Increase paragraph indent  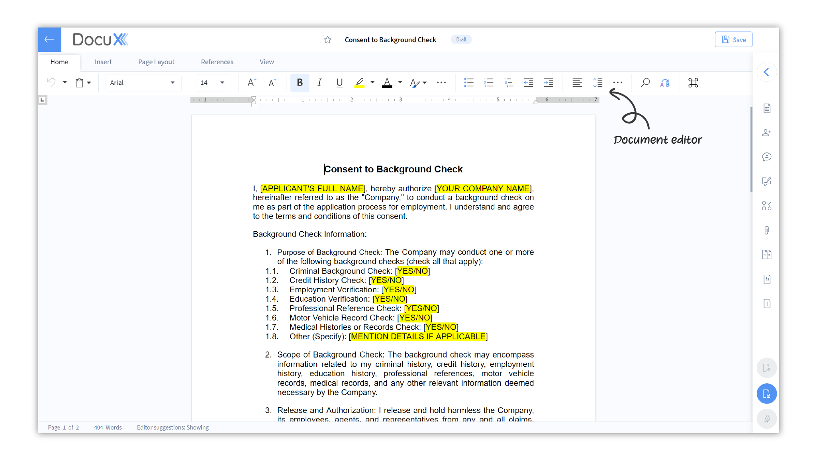point(549,82)
